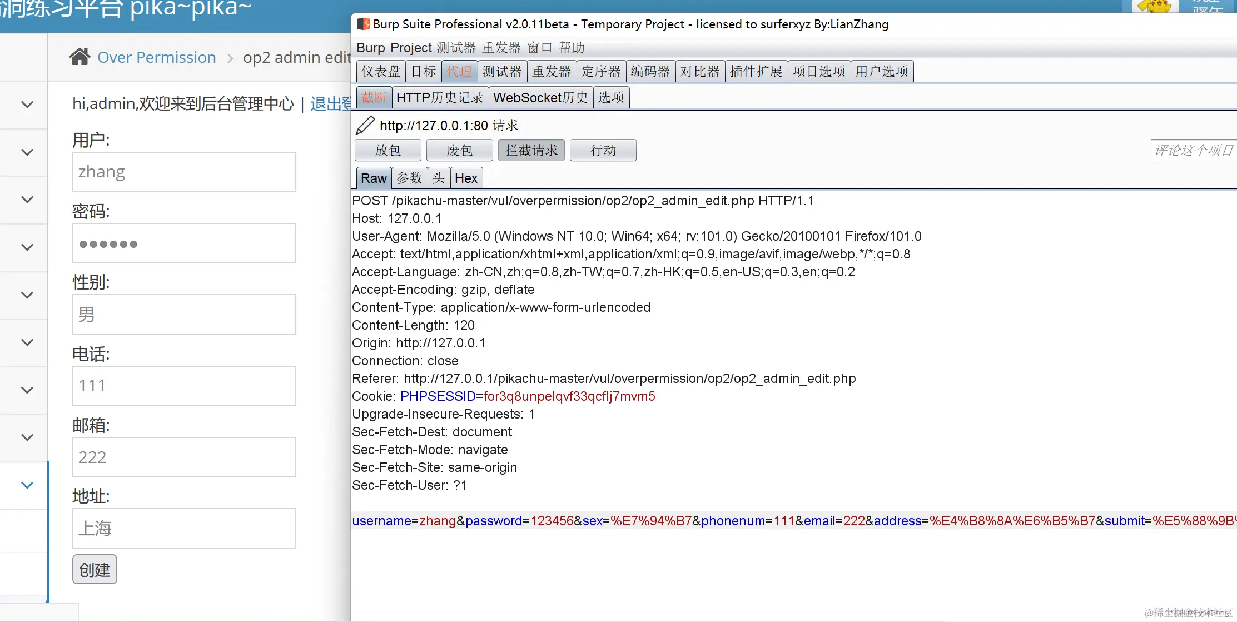Open the 行动 action button

(603, 150)
